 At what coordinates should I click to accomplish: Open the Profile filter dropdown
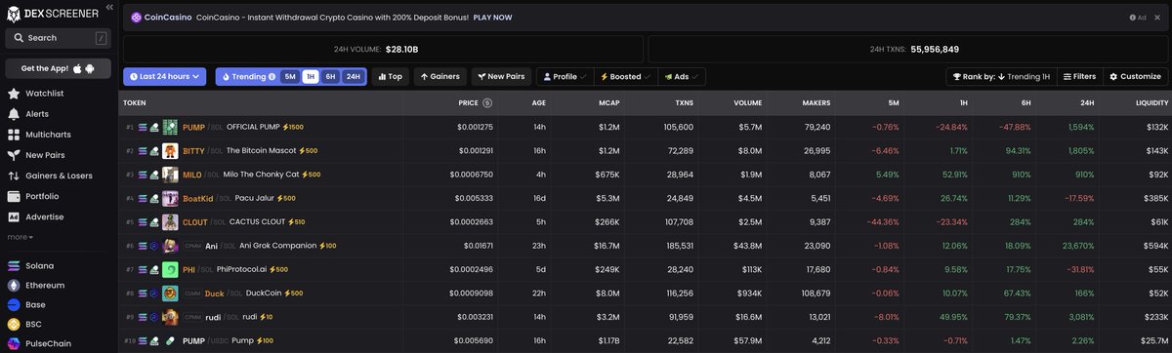click(x=565, y=76)
